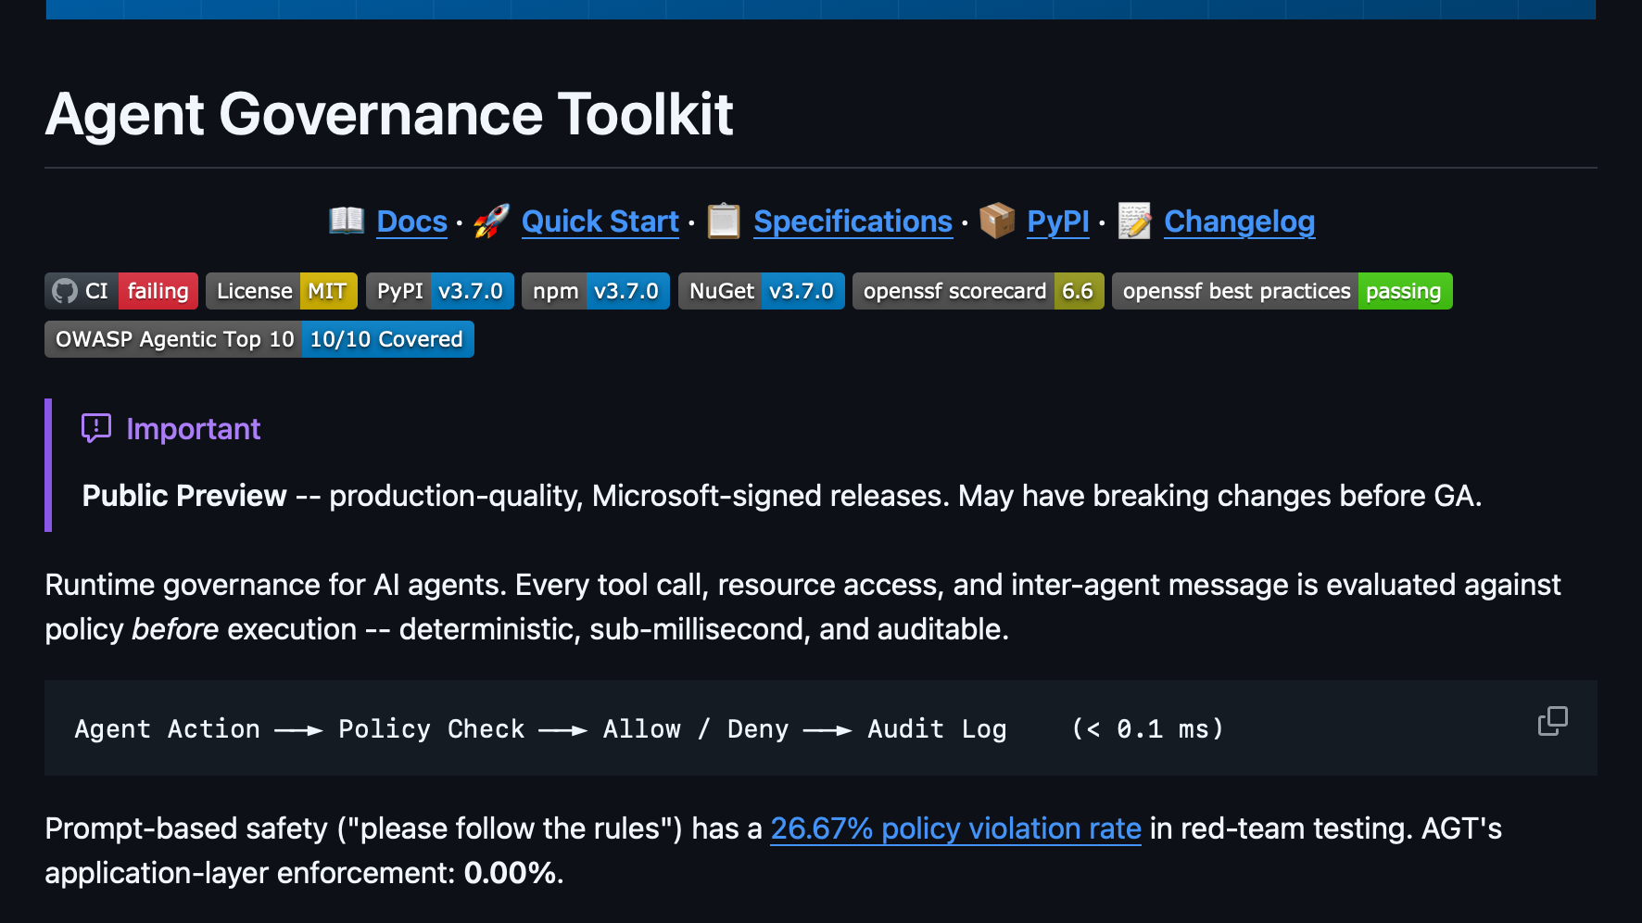This screenshot has height=923, width=1642.
Task: Click the Important callout title
Action: click(x=193, y=429)
